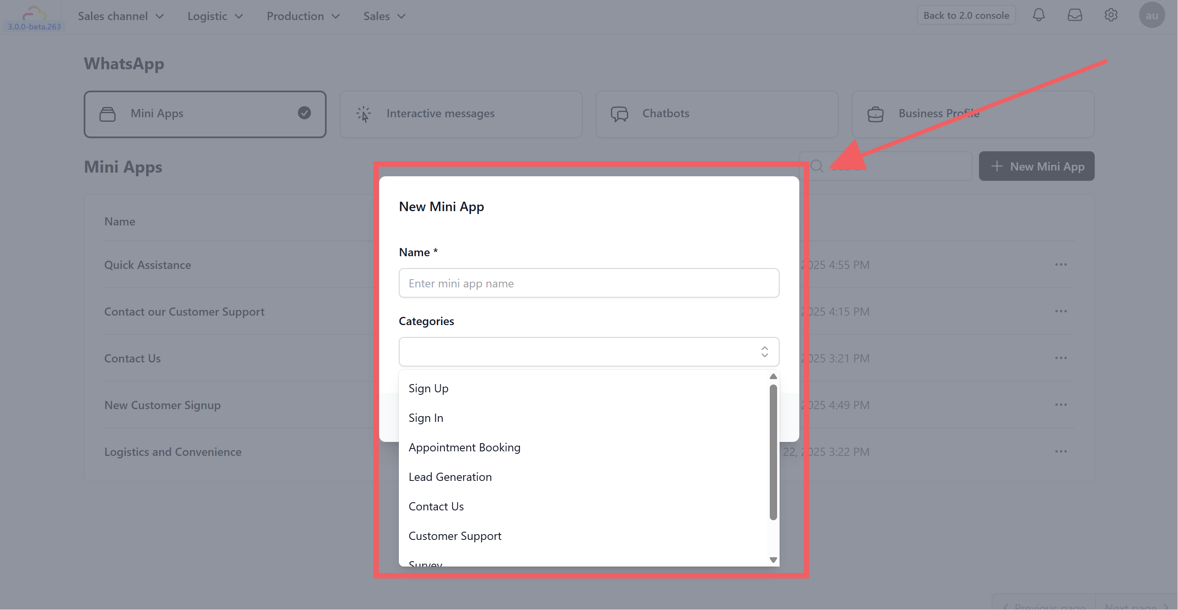Click the Name column header
Screen dimensions: 1178x610
pyautogui.click(x=120, y=222)
